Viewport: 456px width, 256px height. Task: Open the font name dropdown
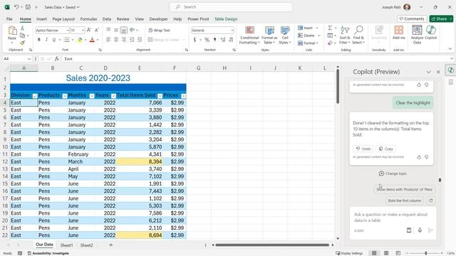[x=68, y=30]
